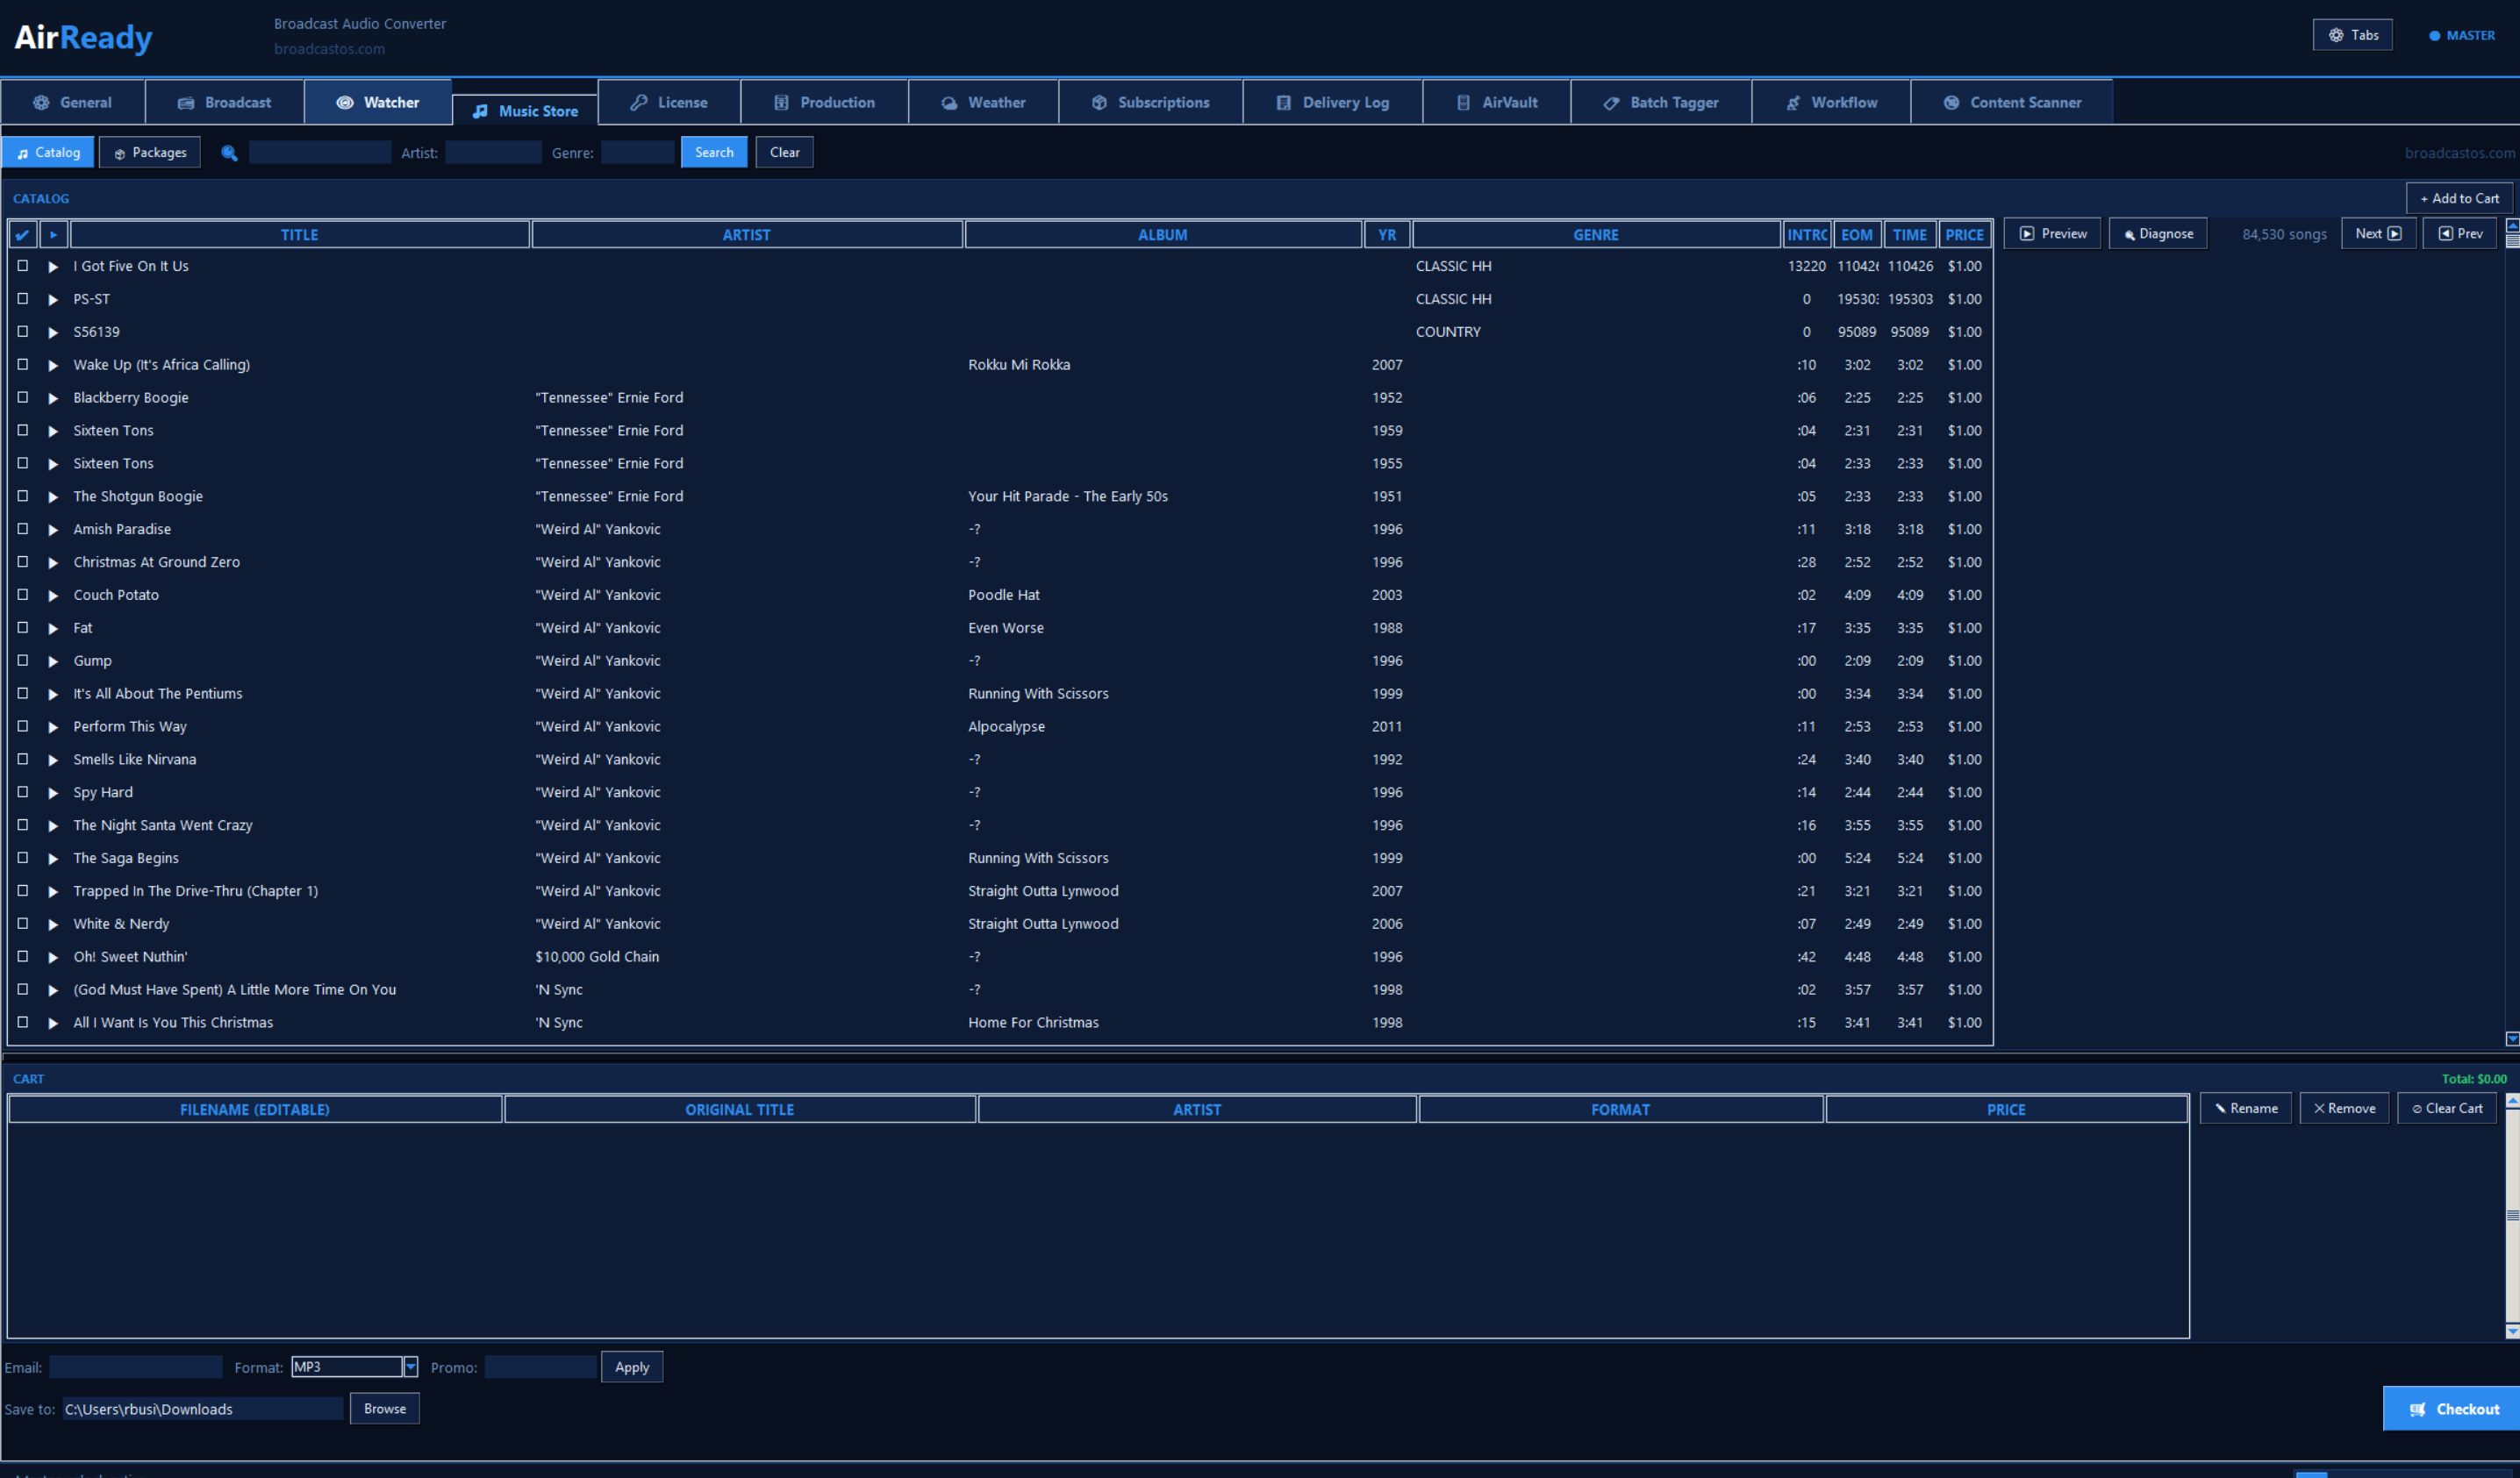Play preview for Fat row
The image size is (2520, 1478).
click(53, 629)
